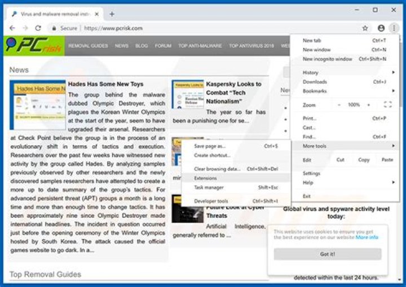This screenshot has height=287, width=406.
Task: Open the Kaspersky Looks to Combat article
Action: coord(233,92)
